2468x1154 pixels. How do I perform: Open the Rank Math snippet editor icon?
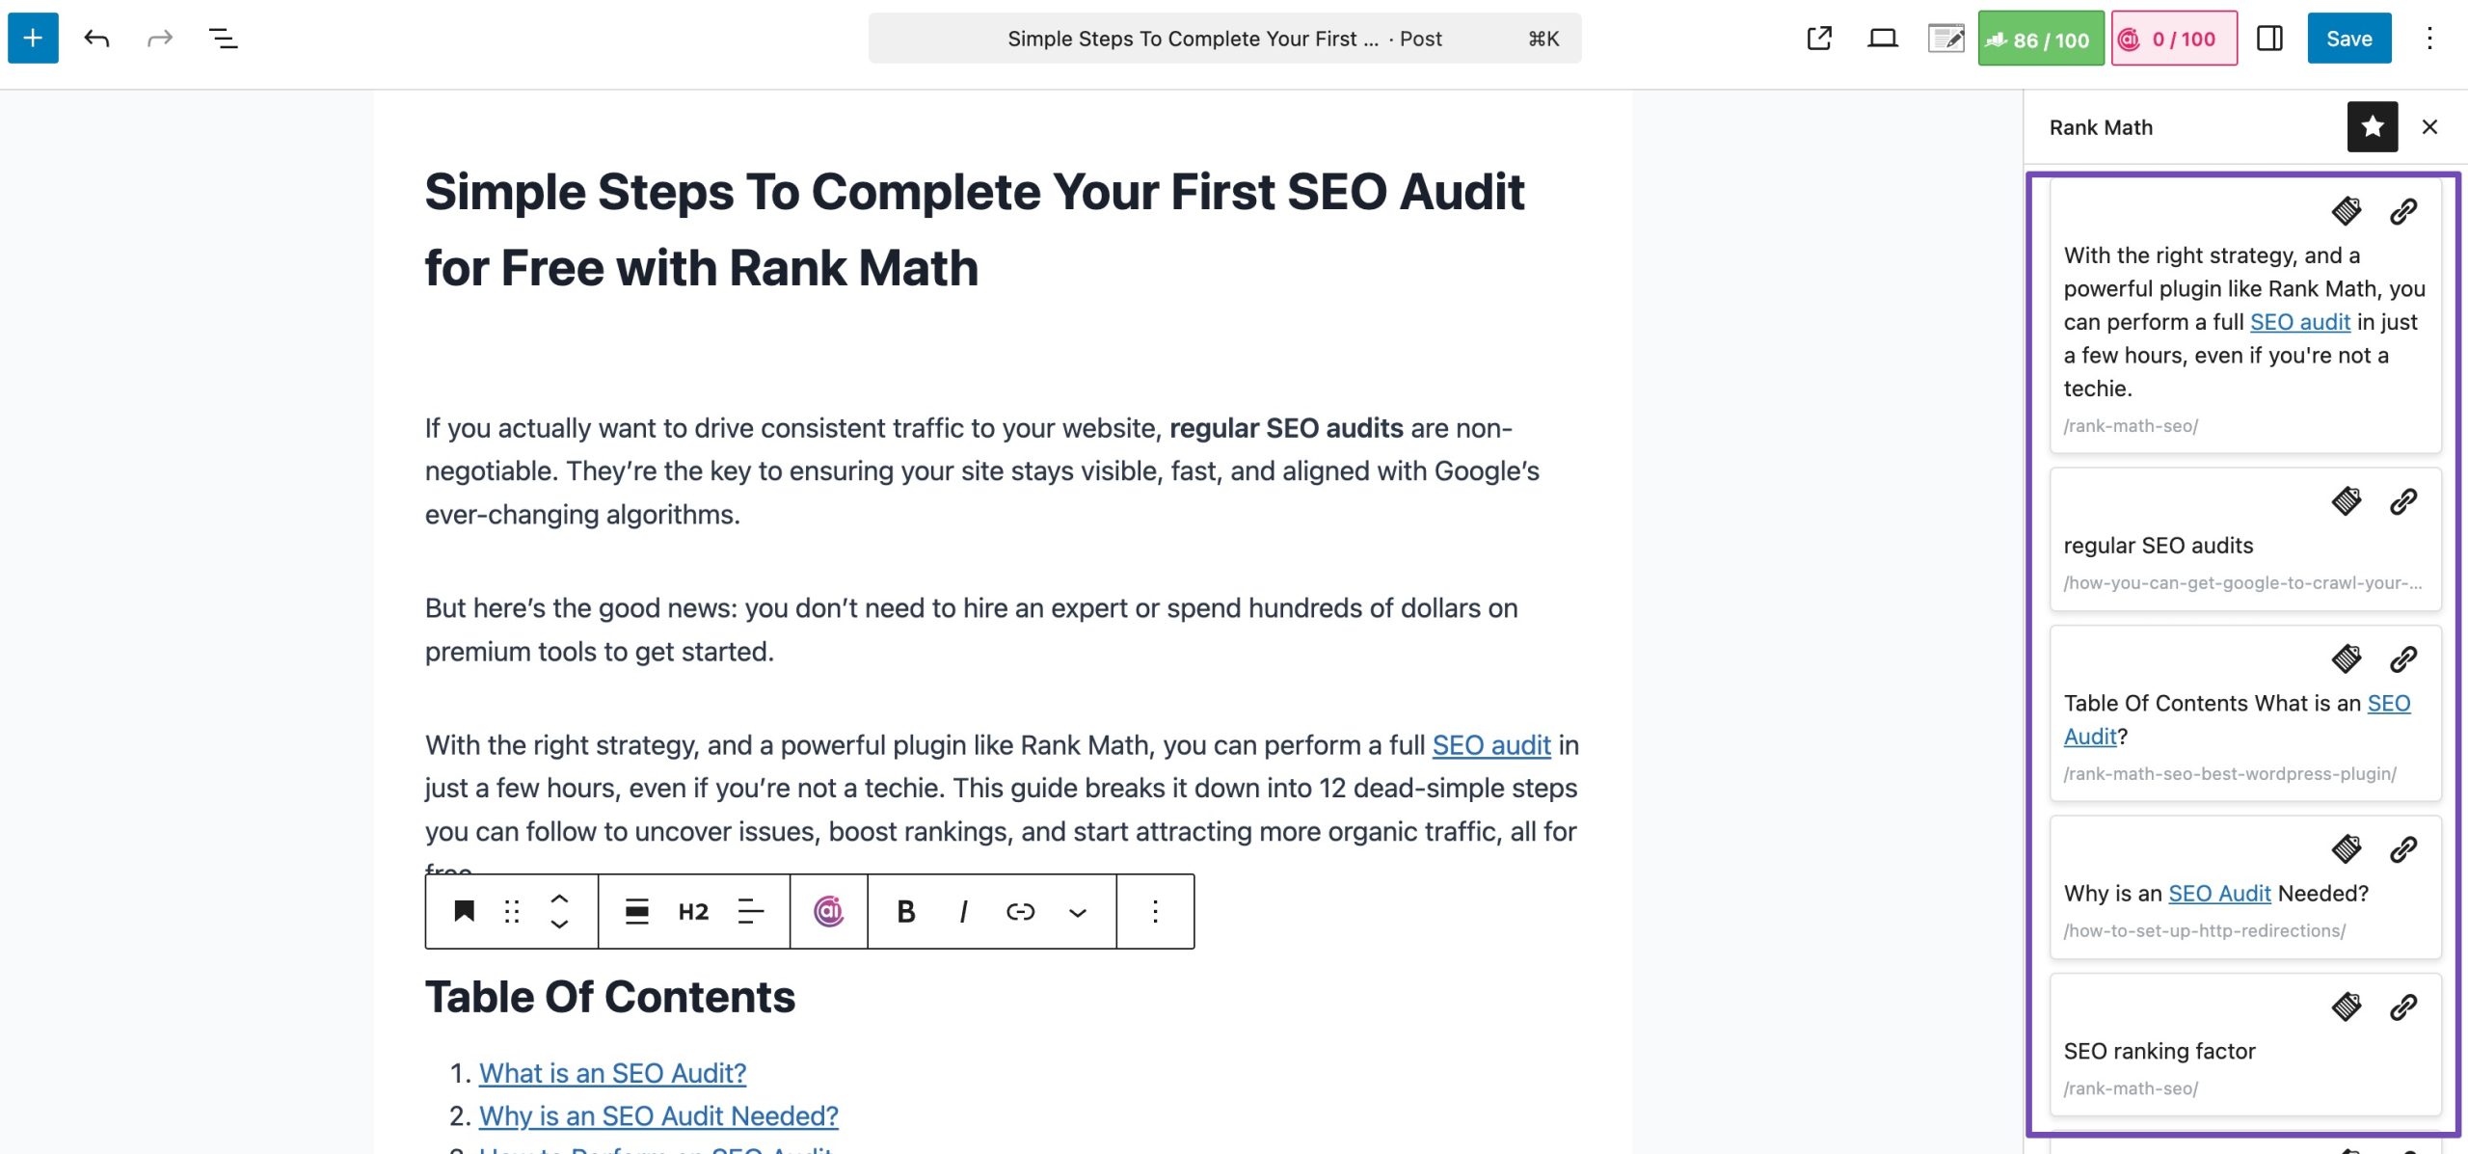point(1946,39)
